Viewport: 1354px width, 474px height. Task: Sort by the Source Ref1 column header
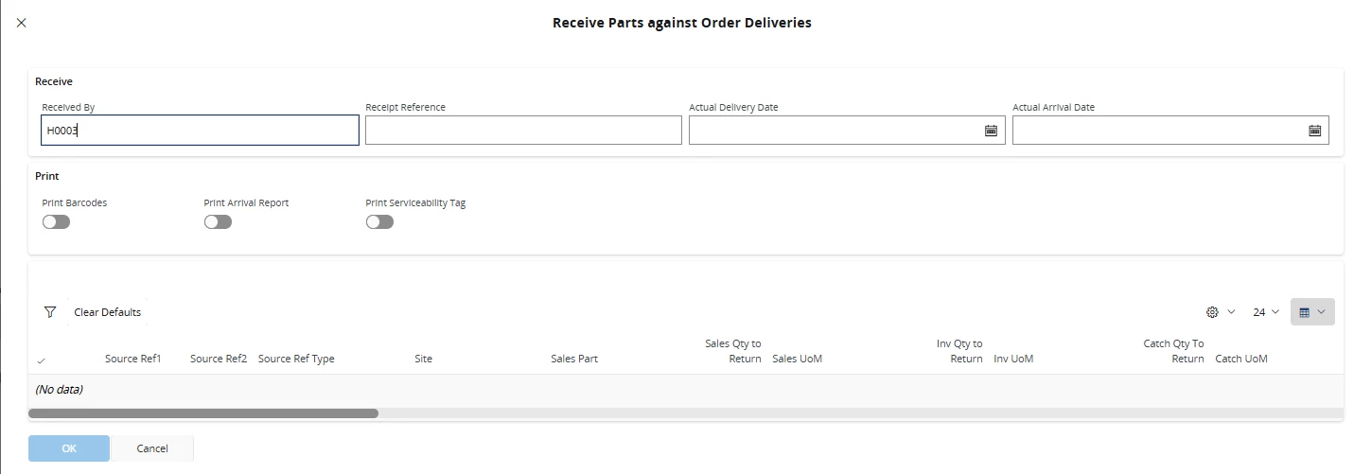(x=132, y=359)
